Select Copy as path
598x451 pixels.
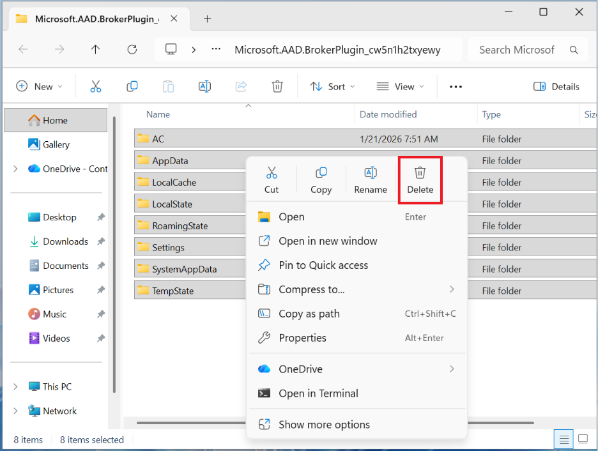point(357,314)
